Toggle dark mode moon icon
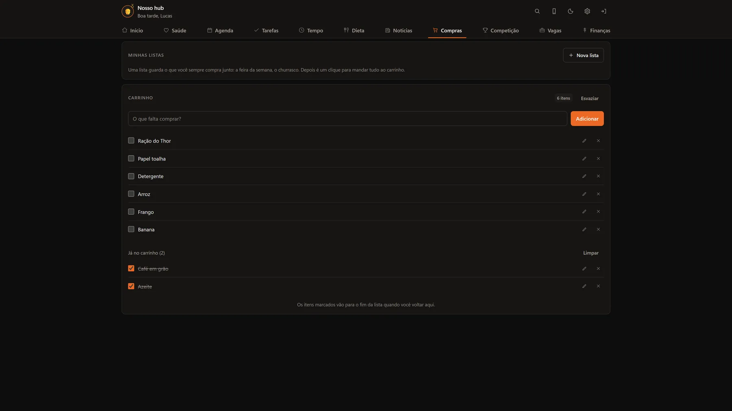Viewport: 732px width, 411px height. [x=571, y=11]
